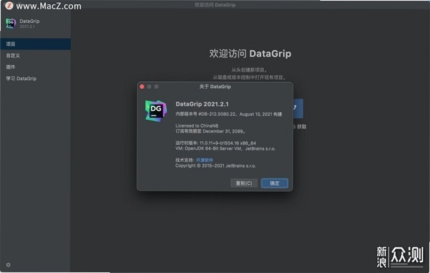Open the 自定义 (Customize) sidebar tab
430x273 pixels.
(x=35, y=56)
